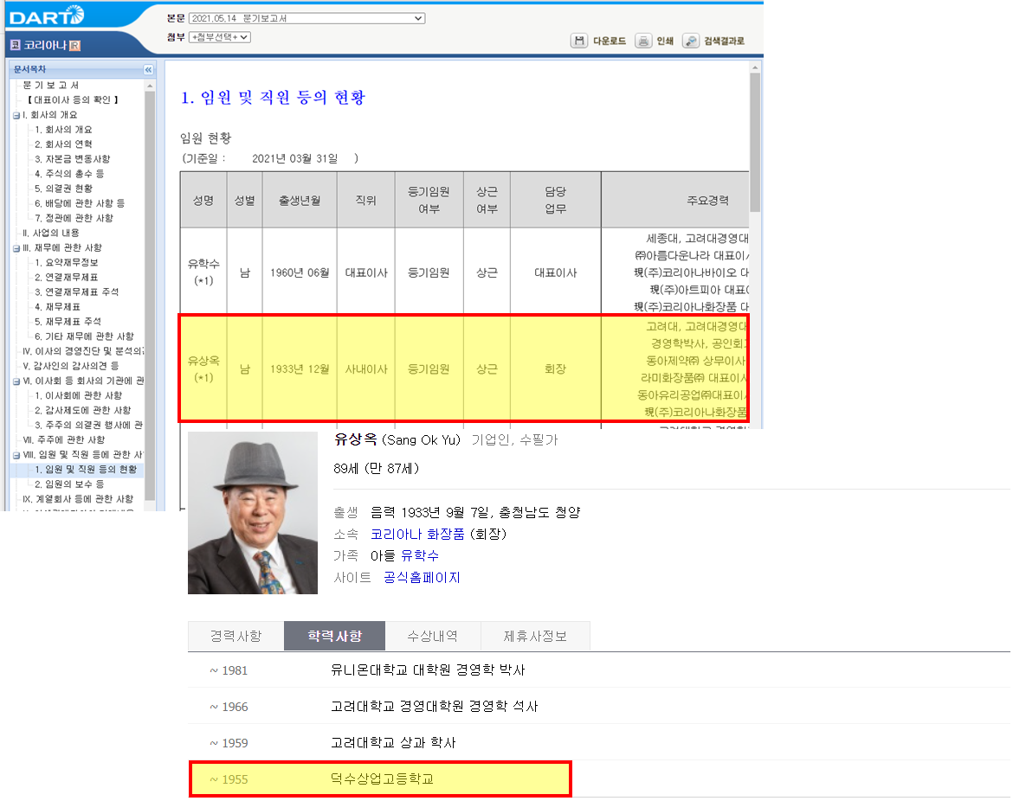Switch to the 학력사항 tab

pos(335,637)
